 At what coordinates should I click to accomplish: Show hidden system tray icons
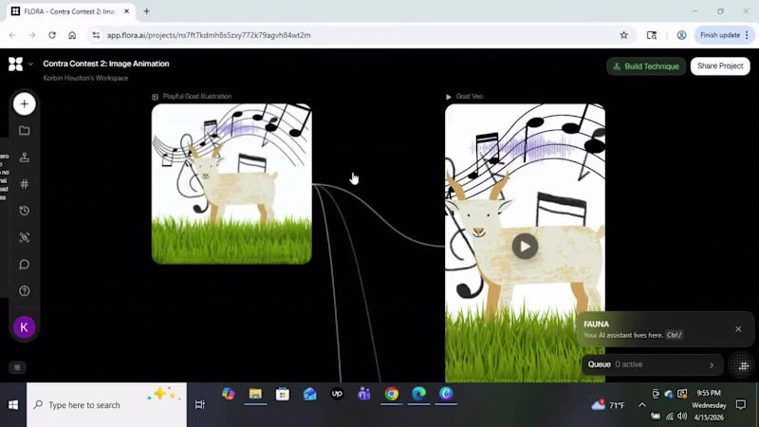coord(642,405)
